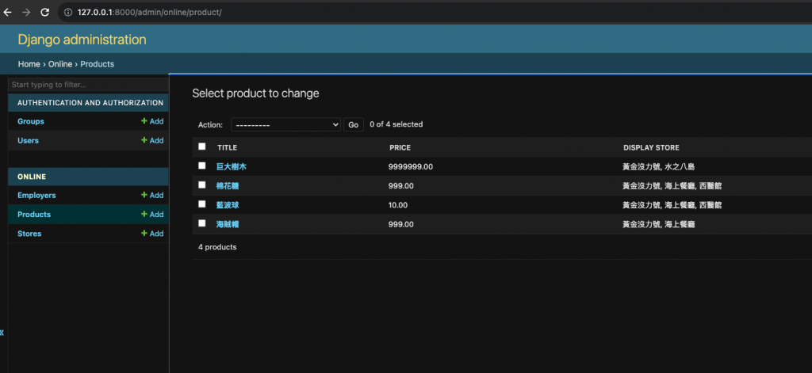Image resolution: width=812 pixels, height=373 pixels.
Task: Sort by the Price column header
Action: coord(400,147)
